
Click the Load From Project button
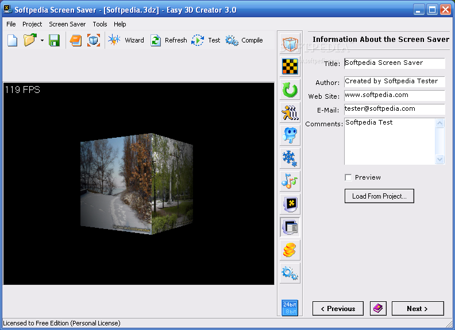(x=379, y=196)
